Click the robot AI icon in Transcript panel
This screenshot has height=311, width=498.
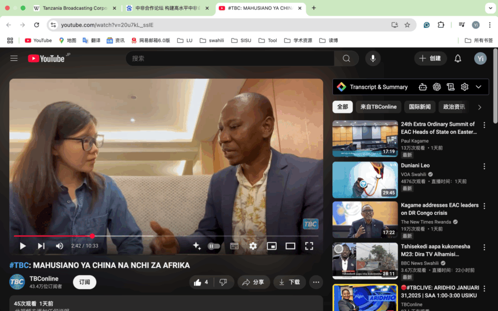(423, 87)
